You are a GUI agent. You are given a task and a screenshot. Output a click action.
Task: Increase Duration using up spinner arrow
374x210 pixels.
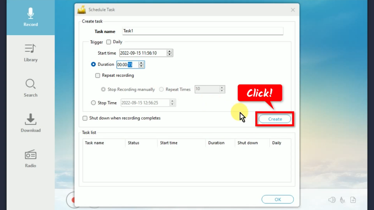(x=141, y=63)
